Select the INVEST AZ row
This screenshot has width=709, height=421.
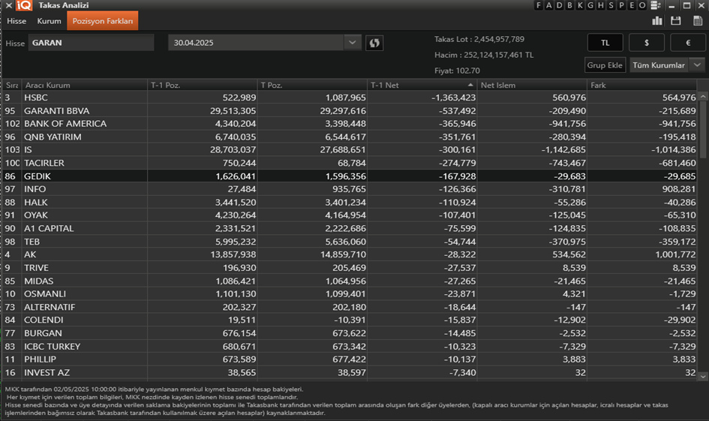coord(350,373)
